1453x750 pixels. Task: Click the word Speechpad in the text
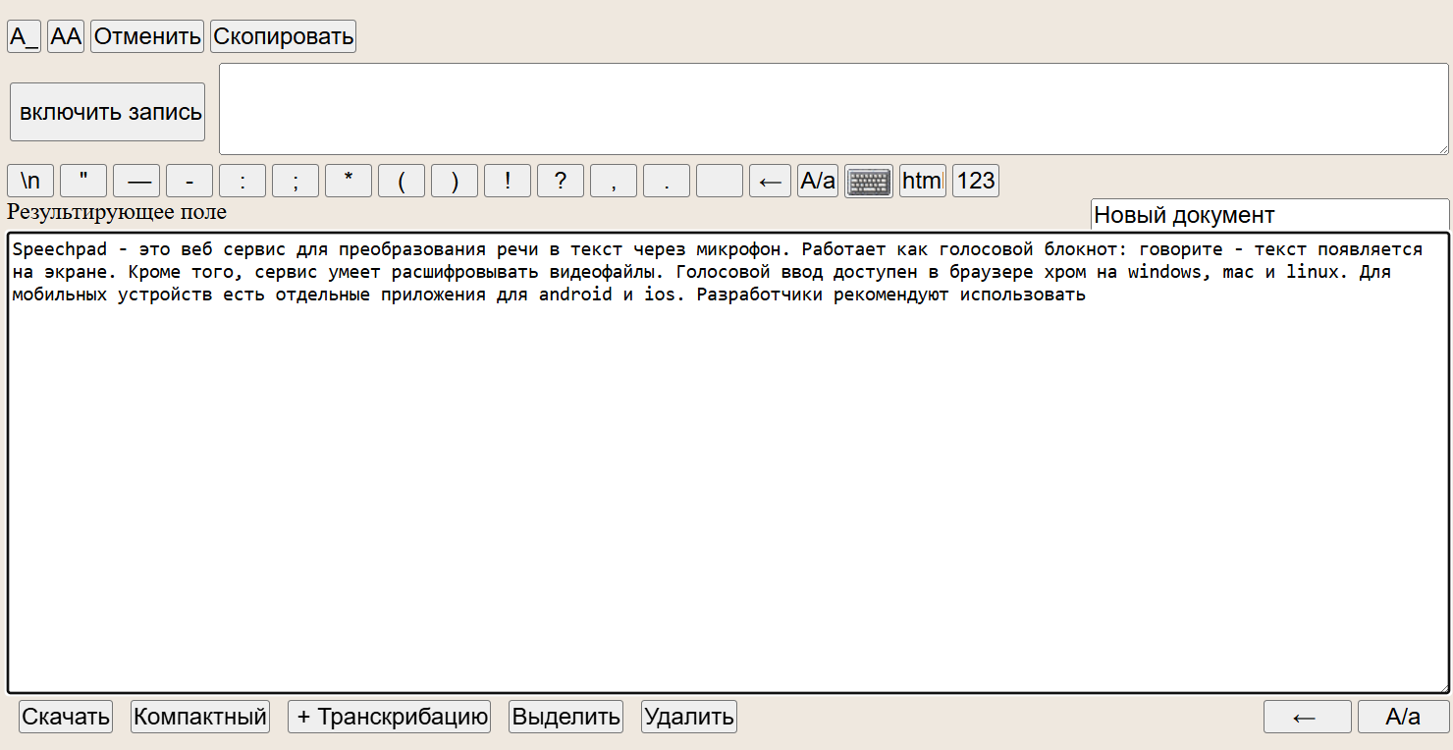59,249
